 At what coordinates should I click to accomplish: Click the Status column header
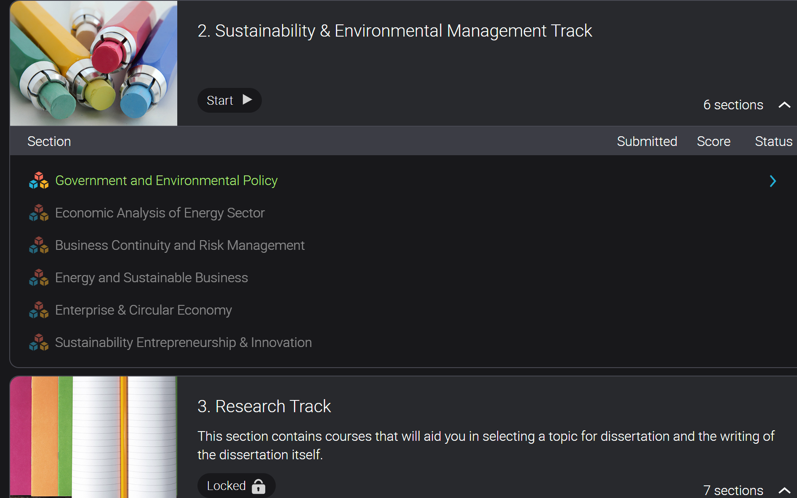pyautogui.click(x=773, y=141)
